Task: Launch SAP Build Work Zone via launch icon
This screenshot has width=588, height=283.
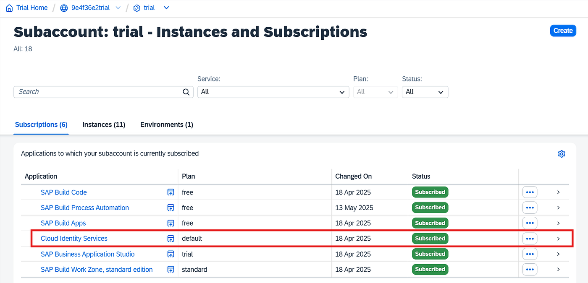Action: [171, 270]
